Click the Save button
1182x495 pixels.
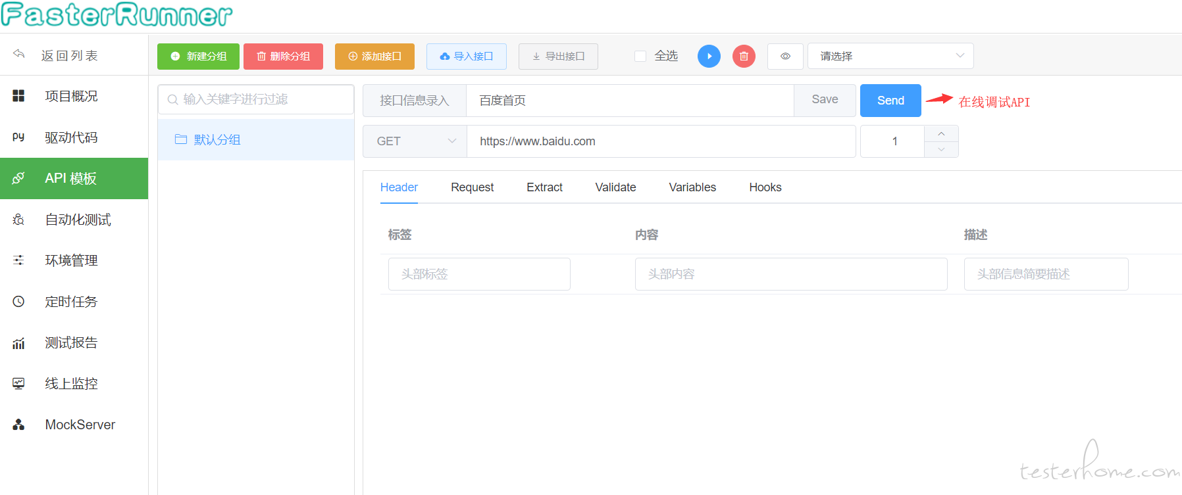[825, 100]
